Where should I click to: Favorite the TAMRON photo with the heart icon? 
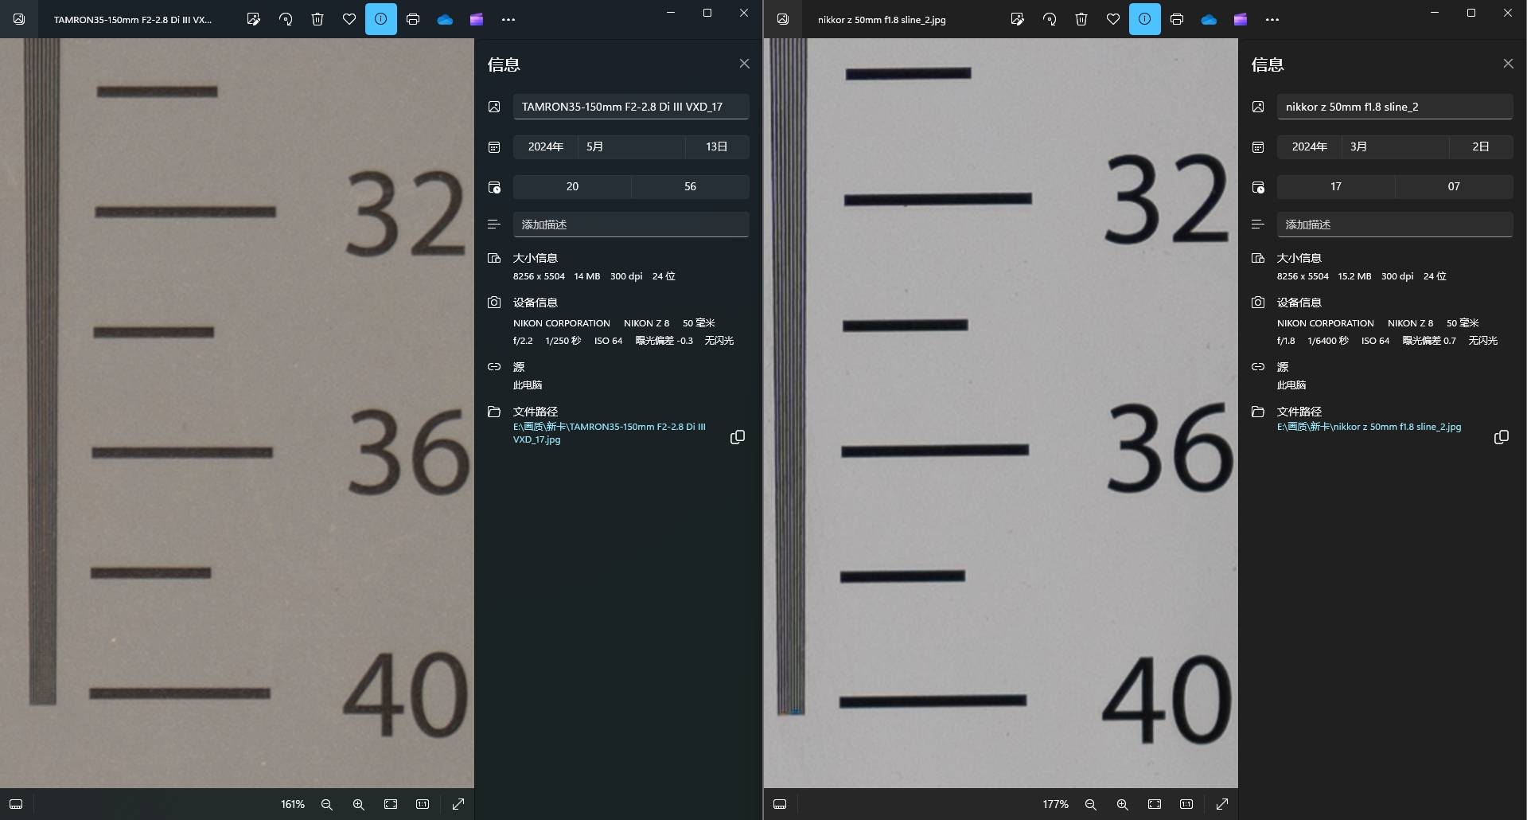pyautogui.click(x=349, y=19)
